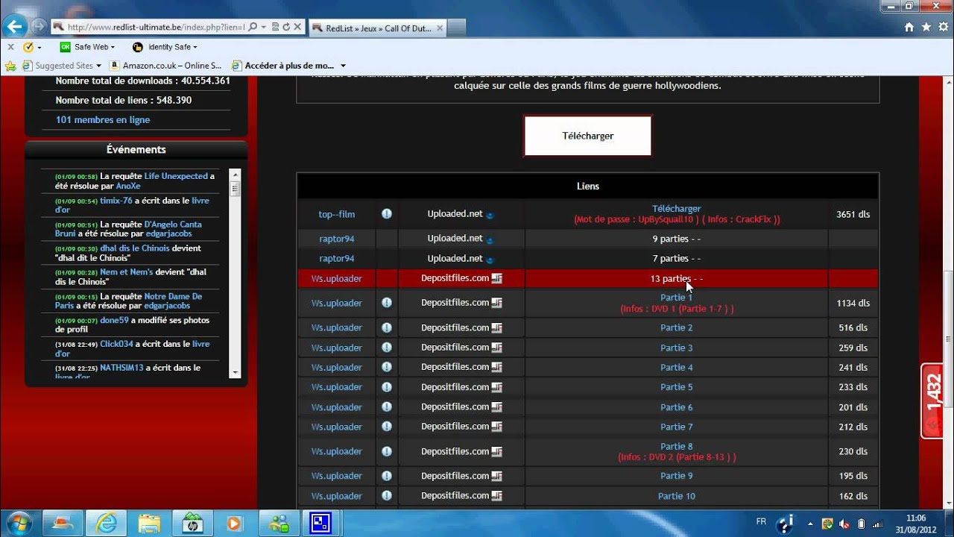Screen dimensions: 954x537
Task: Open Accéder à plus de mo... favorite
Action: coord(282,66)
